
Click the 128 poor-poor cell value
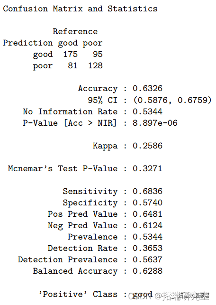click(x=95, y=65)
